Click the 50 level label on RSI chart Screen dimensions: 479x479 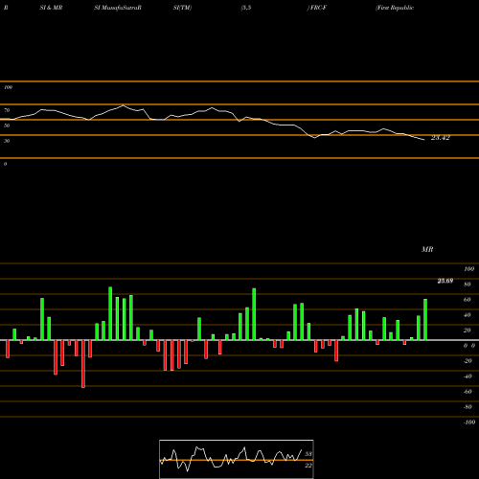click(7, 125)
